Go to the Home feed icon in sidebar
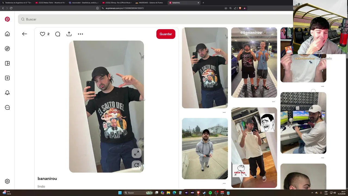348x196 pixels. tap(7, 34)
